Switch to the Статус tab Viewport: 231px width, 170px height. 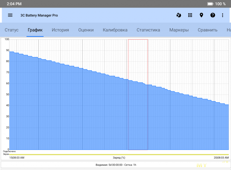point(12,30)
